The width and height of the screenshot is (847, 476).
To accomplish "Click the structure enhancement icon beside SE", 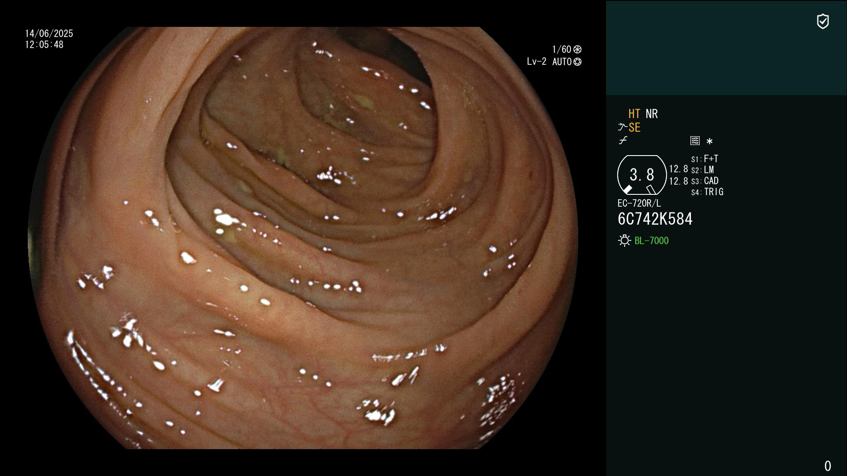I will 622,127.
